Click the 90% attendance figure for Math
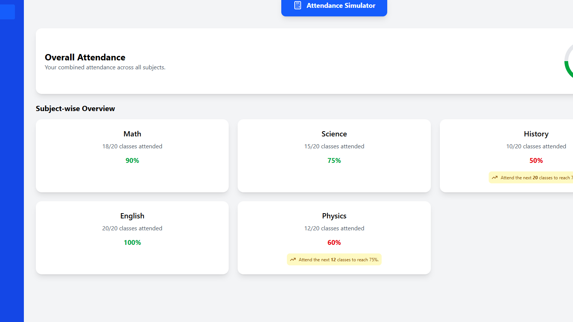 132,161
